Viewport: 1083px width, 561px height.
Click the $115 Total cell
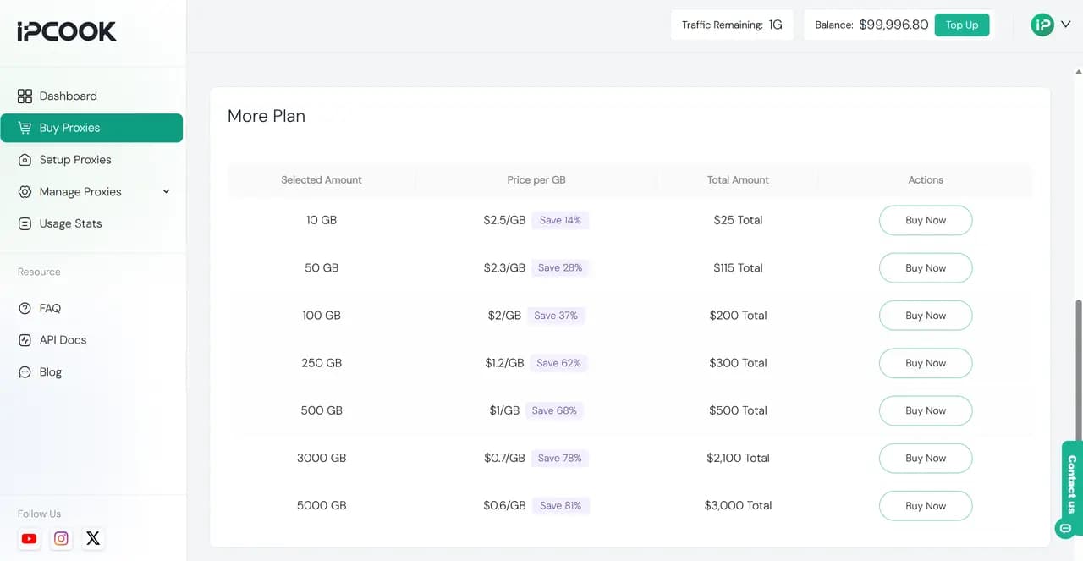(738, 267)
